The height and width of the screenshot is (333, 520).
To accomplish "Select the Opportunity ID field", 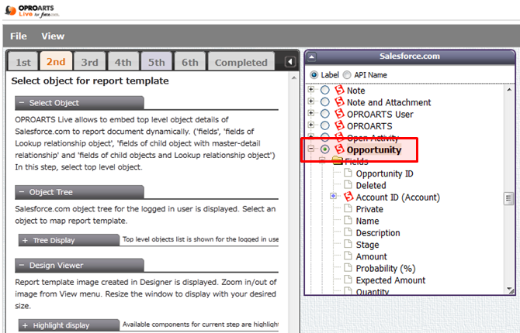I will click(x=384, y=173).
